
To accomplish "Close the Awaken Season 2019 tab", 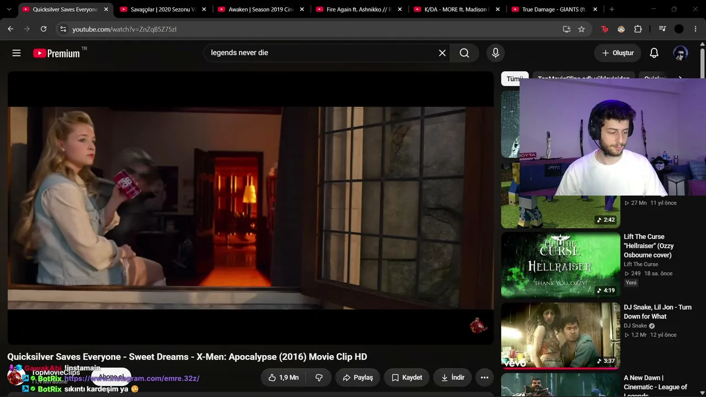I will click(x=302, y=9).
